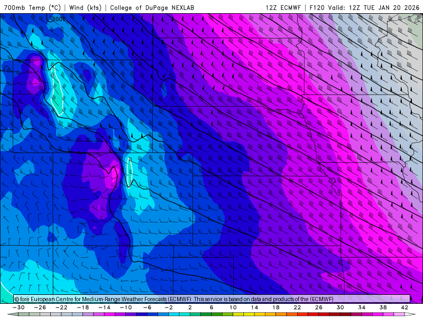
Task: Click the "22" color scale label
Action: coord(297,307)
